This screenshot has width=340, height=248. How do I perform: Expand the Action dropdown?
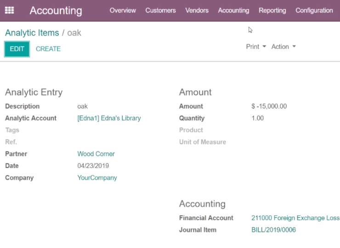[x=283, y=46]
